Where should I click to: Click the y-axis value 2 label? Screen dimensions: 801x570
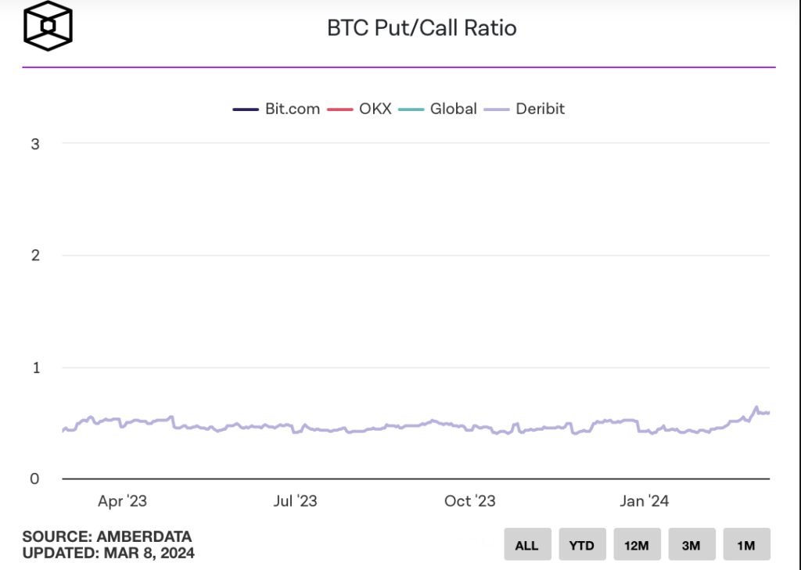tap(35, 256)
